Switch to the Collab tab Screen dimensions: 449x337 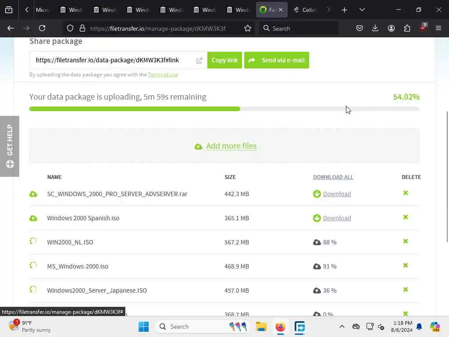pyautogui.click(x=305, y=10)
